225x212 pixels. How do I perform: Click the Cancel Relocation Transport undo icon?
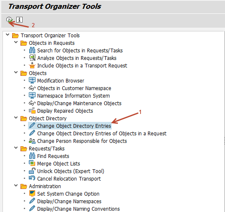32,178
